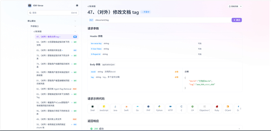271x131 pixels.
Task: Open 79、获取用户创建的知识库列表 entry
Action: (x=57, y=65)
